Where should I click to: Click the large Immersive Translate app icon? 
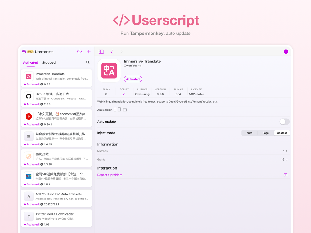109,71
